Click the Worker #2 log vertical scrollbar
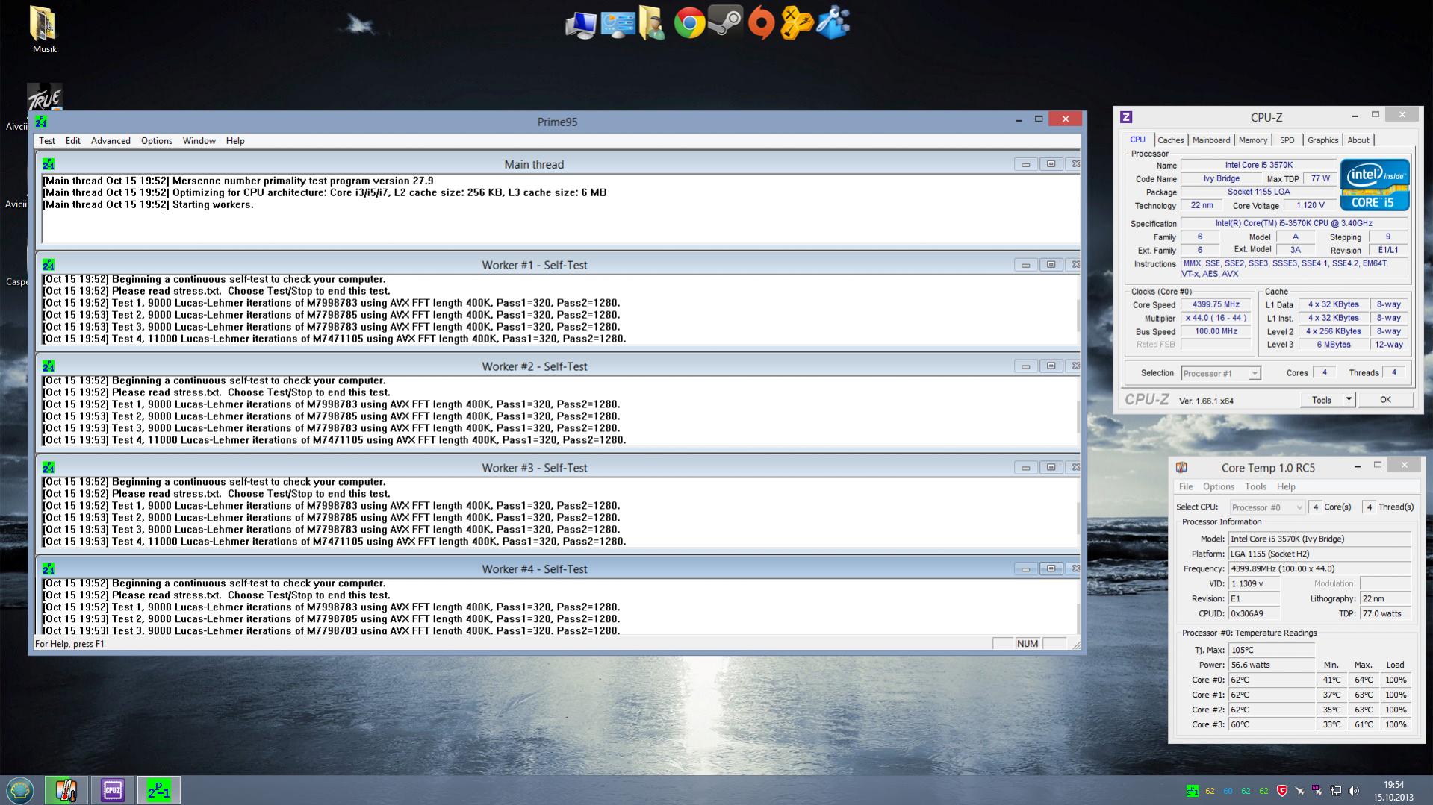1433x805 pixels. (1078, 417)
